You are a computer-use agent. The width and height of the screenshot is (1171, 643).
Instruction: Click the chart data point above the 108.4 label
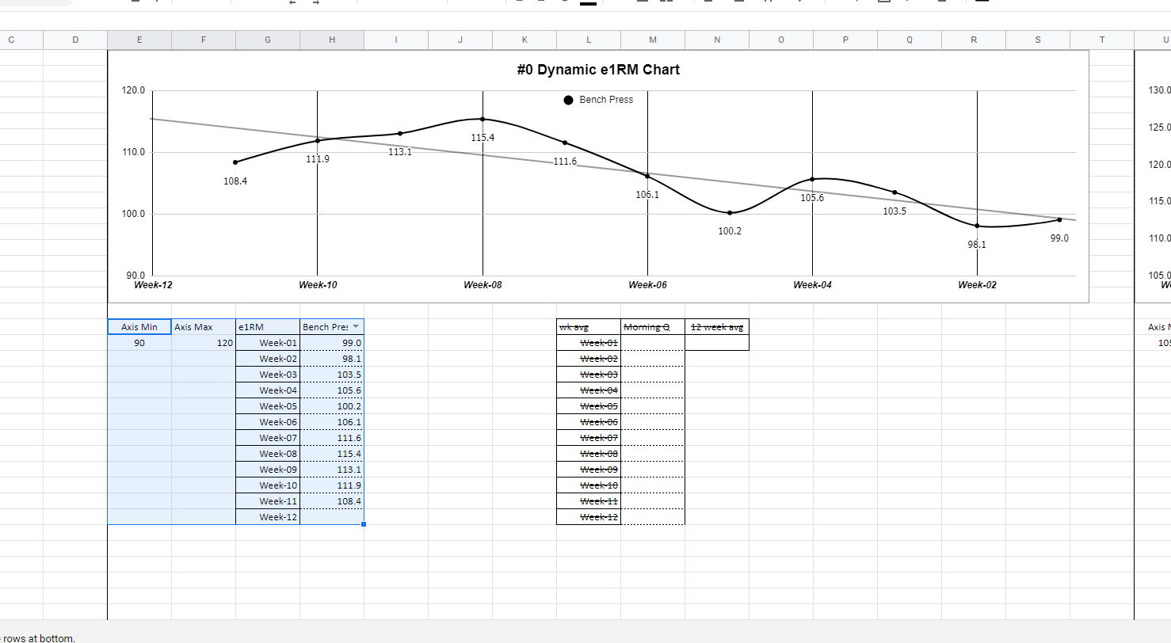(x=235, y=162)
